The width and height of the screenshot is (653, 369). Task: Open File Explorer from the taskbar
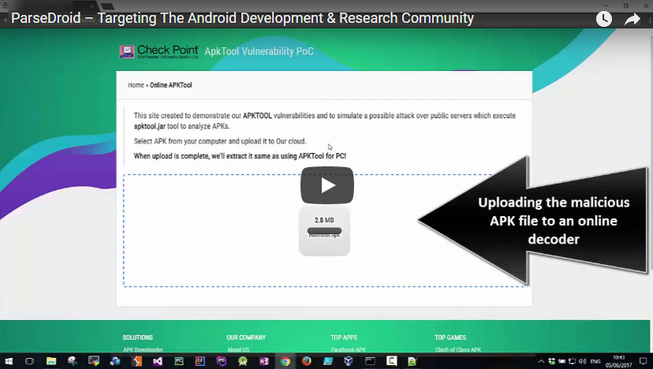point(51,361)
